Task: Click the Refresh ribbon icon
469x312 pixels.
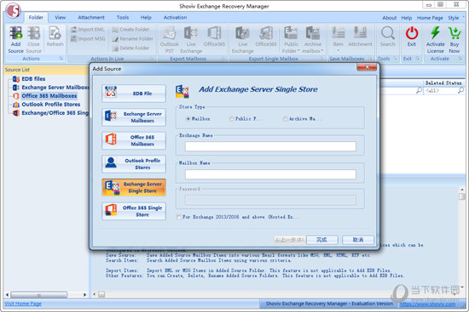Action: [x=55, y=37]
